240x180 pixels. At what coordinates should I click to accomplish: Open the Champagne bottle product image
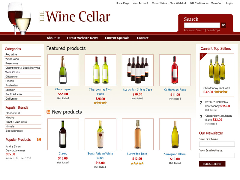coord(63,70)
